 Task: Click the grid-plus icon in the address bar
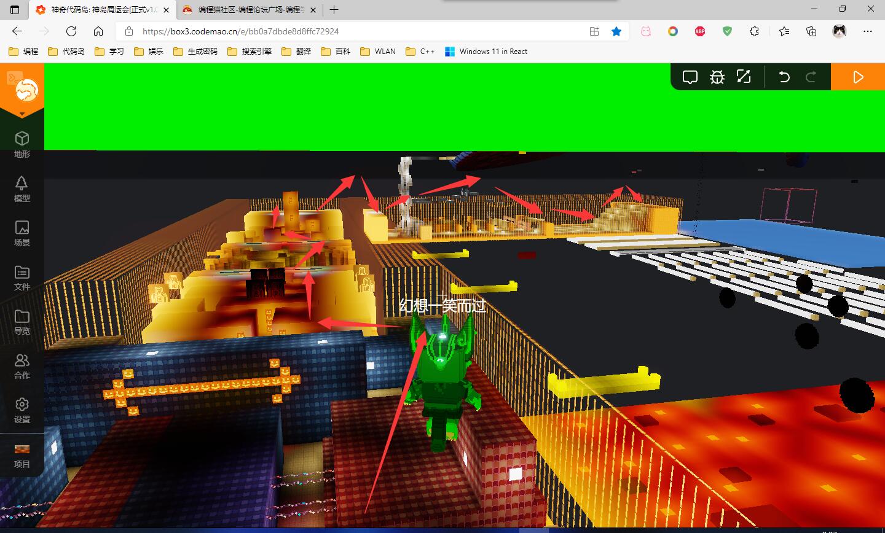click(x=594, y=31)
